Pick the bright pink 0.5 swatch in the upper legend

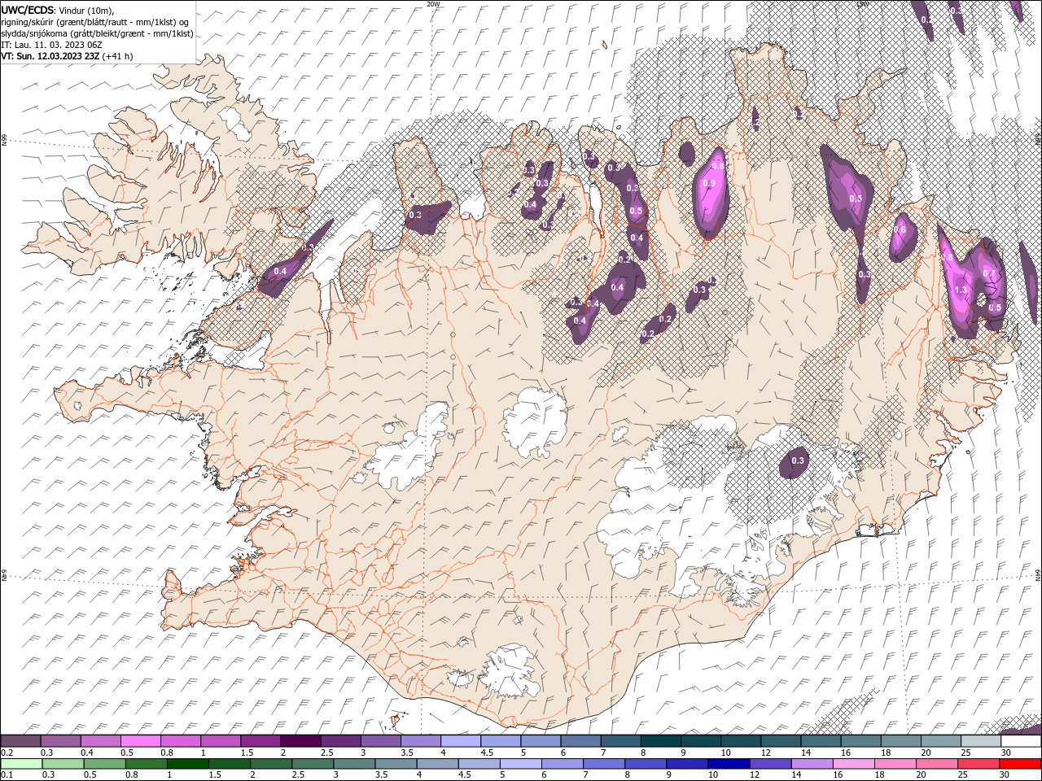[x=140, y=741]
